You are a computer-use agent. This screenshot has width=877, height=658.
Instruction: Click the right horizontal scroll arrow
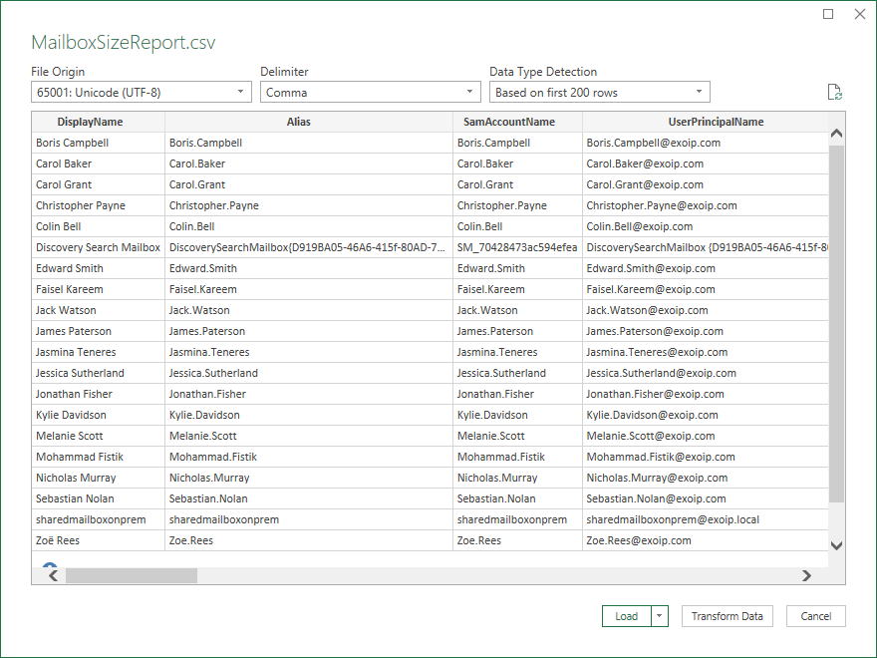pyautogui.click(x=807, y=575)
